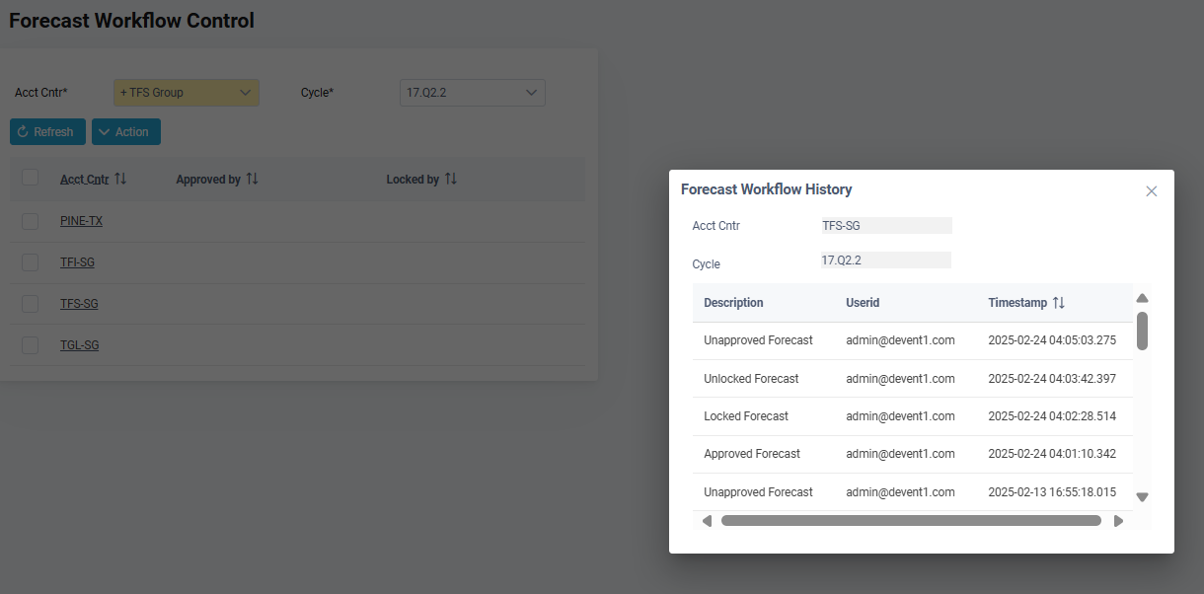Click timestamp 2025-02-13 16:55:18.015
Viewport: 1204px width, 594px height.
[x=1052, y=491]
